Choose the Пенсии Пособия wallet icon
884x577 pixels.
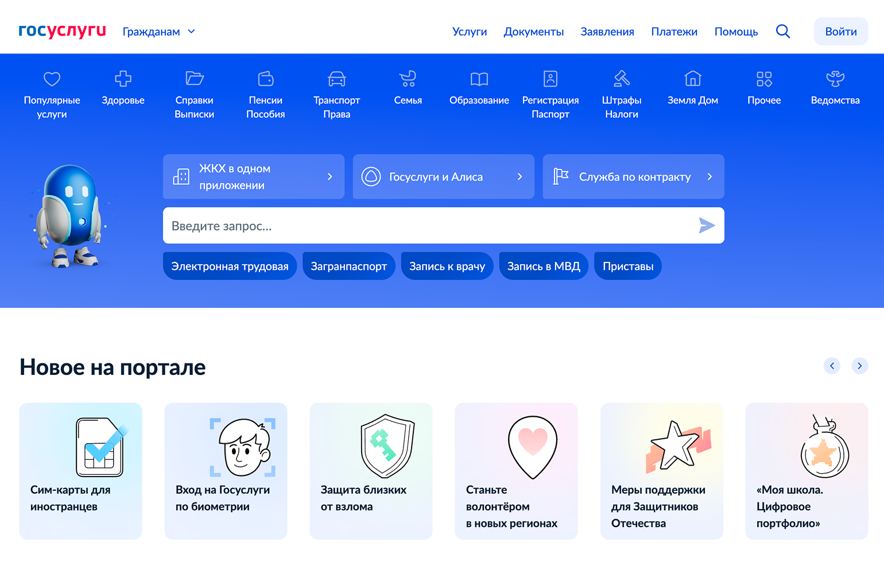(x=266, y=79)
